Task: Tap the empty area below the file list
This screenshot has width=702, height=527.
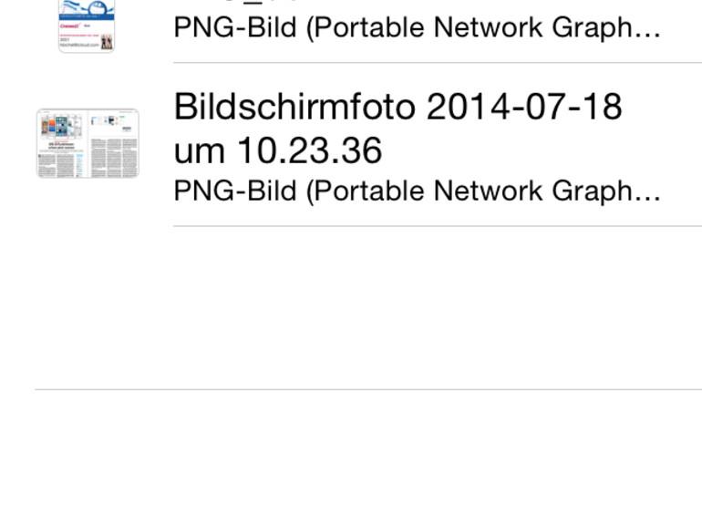Action: (365, 305)
